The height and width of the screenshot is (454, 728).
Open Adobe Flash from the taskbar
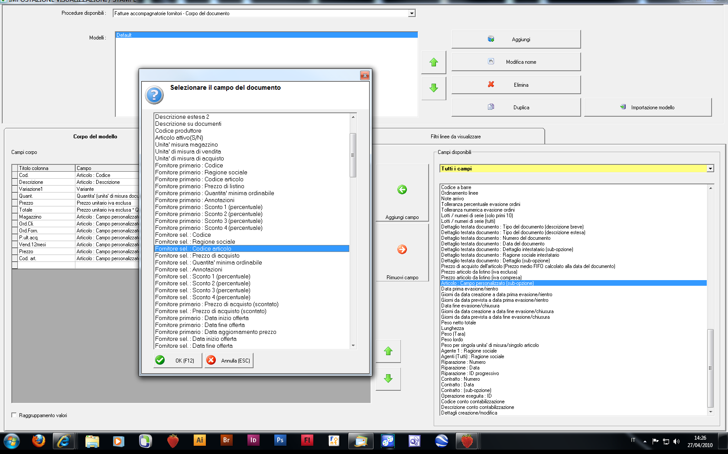[307, 440]
